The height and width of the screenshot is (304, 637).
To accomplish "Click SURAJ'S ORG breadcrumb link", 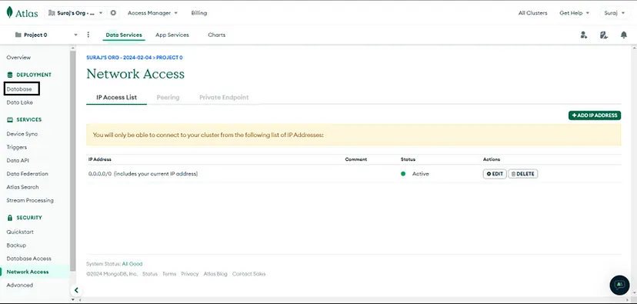I will coord(118,58).
